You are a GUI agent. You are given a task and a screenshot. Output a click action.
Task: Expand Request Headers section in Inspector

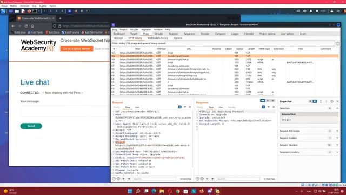click(337, 145)
